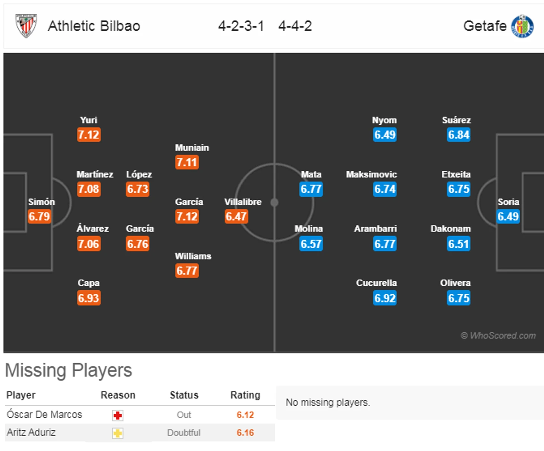Click the Athletic Bilbao club crest

click(26, 26)
